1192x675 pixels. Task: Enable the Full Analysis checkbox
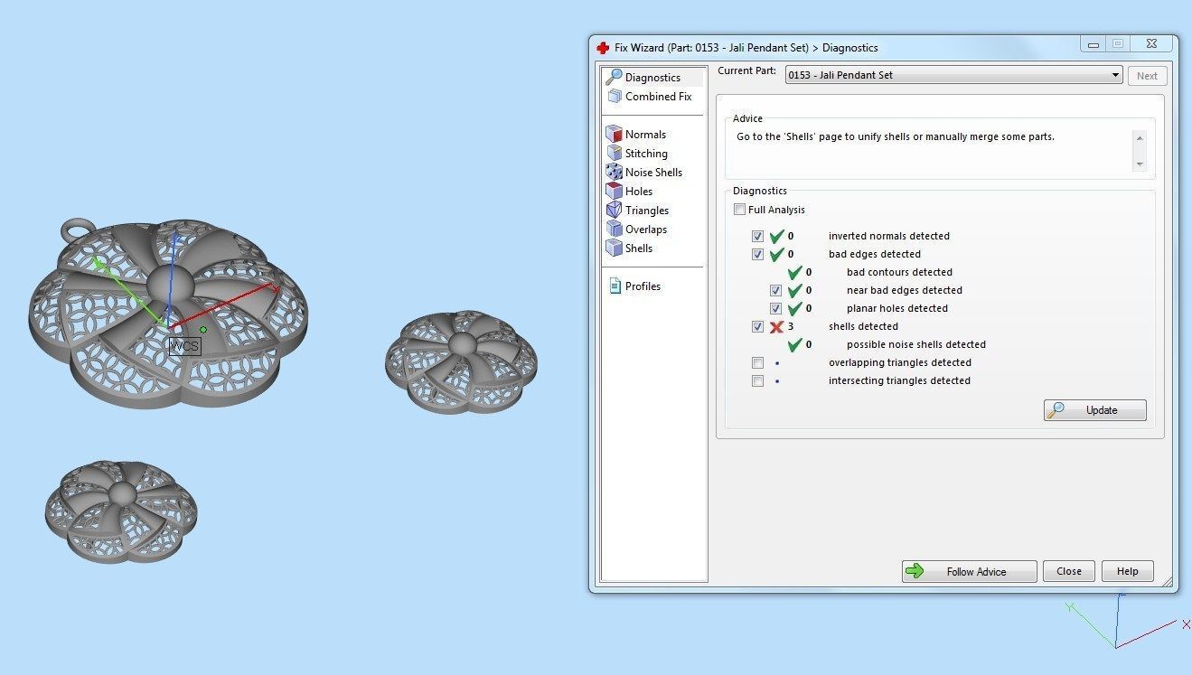click(x=739, y=210)
